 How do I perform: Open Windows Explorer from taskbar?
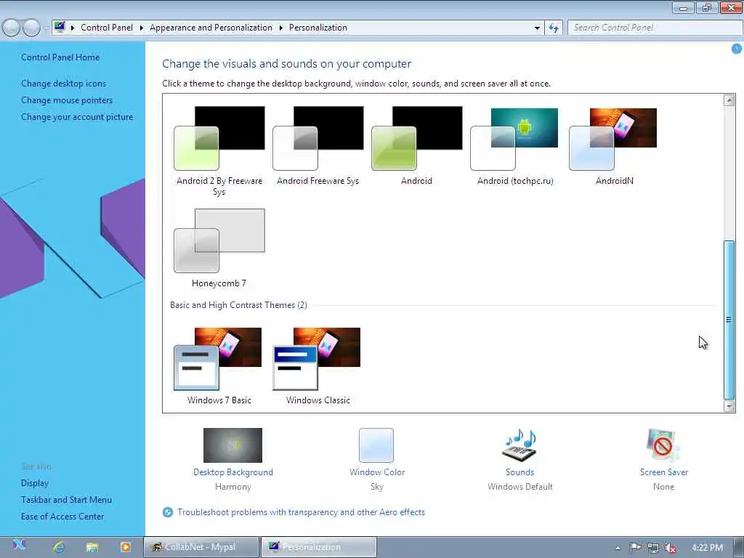[x=92, y=547]
